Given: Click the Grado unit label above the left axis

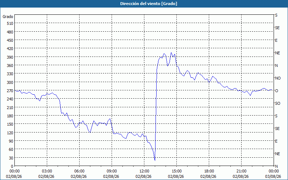Looking at the screenshot, I should [8, 17].
